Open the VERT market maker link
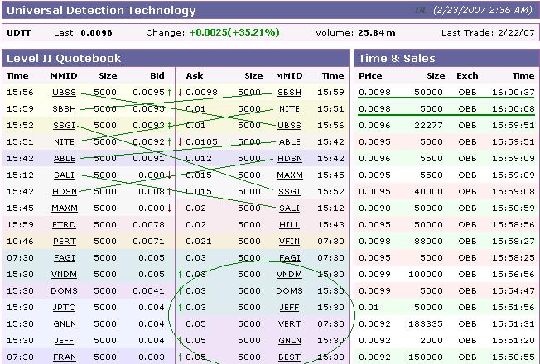Screen dimensions: 540x364 tap(289, 324)
